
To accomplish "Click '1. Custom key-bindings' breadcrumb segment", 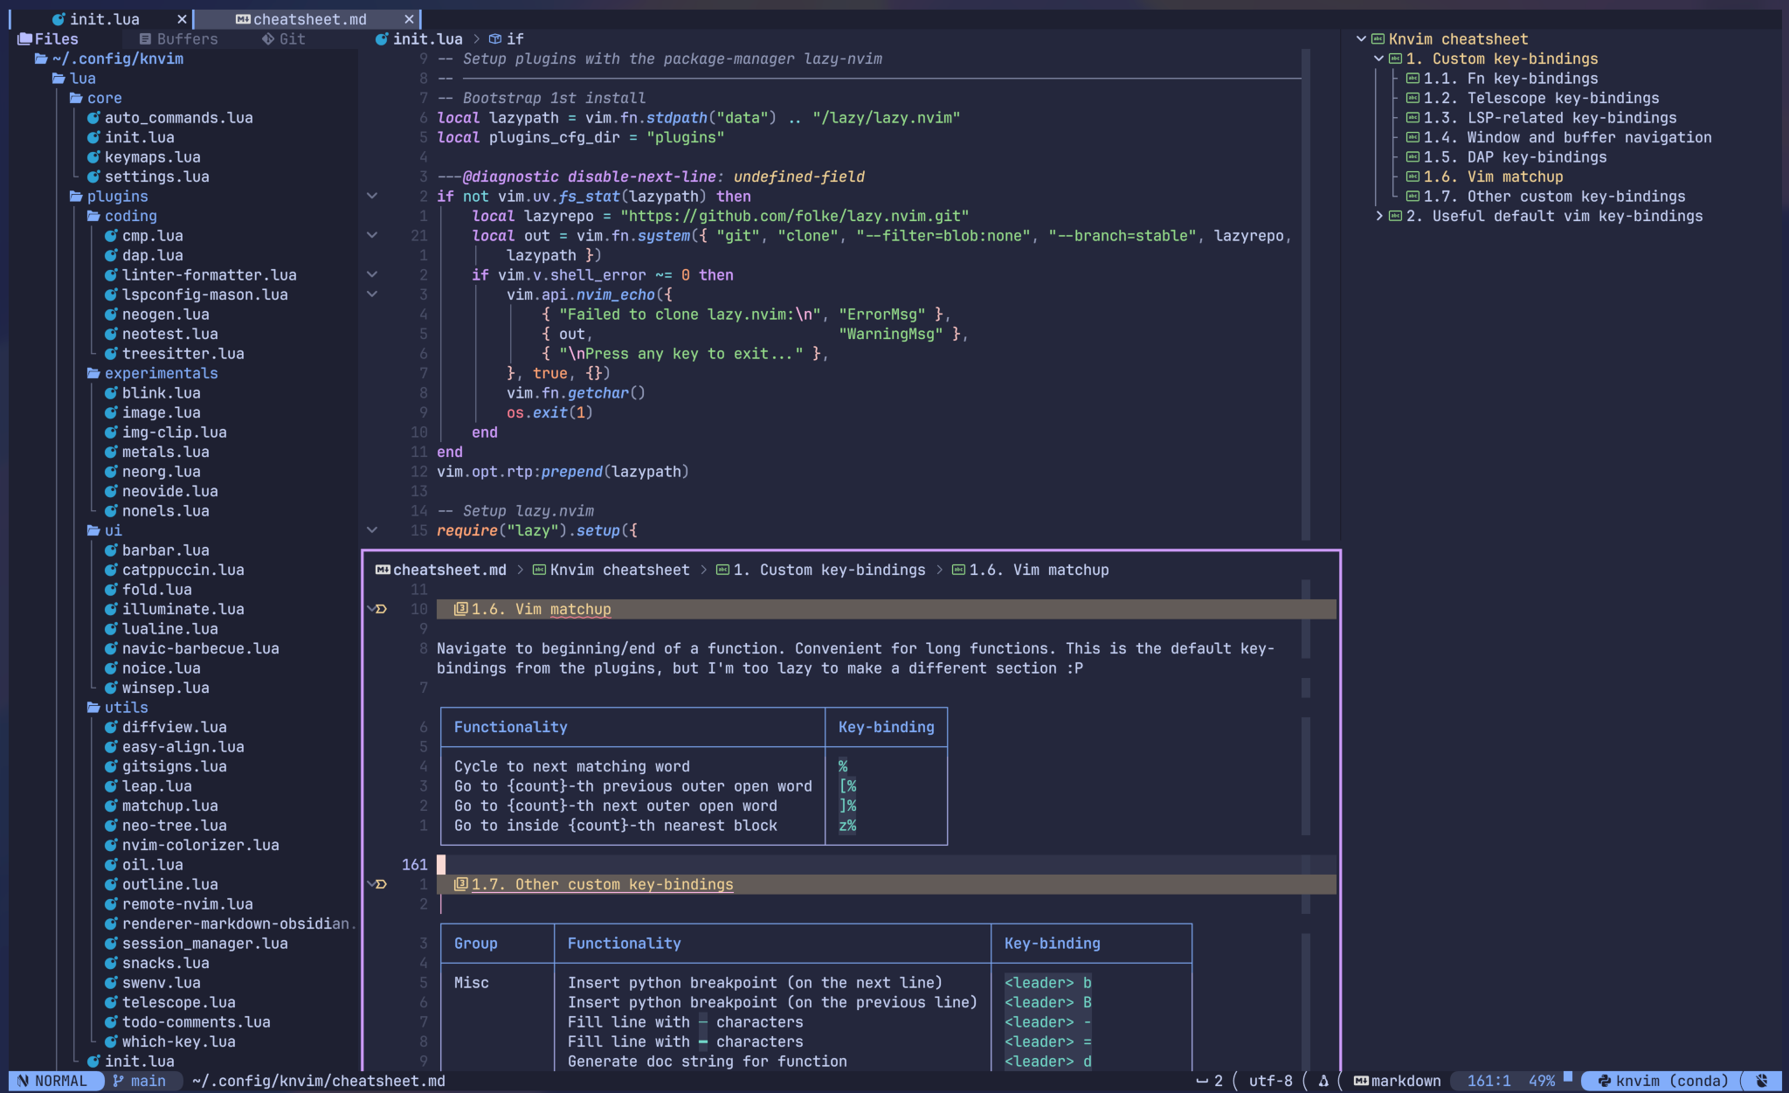I will [829, 570].
